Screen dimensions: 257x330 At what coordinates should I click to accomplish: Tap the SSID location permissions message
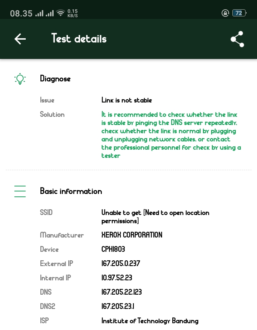coord(155,217)
